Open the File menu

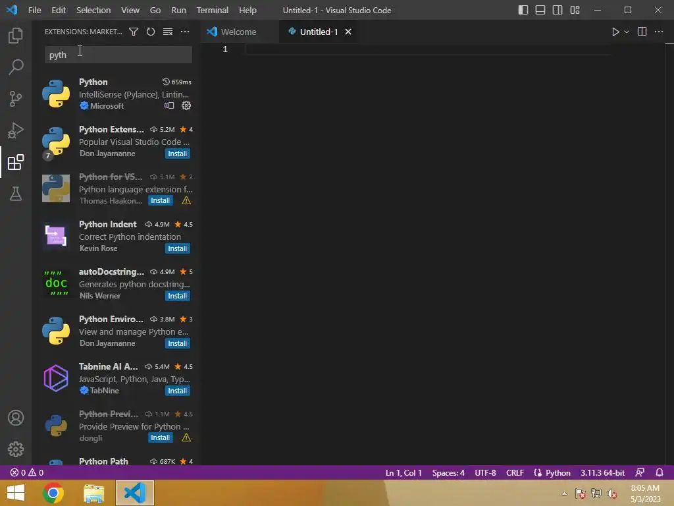34,10
